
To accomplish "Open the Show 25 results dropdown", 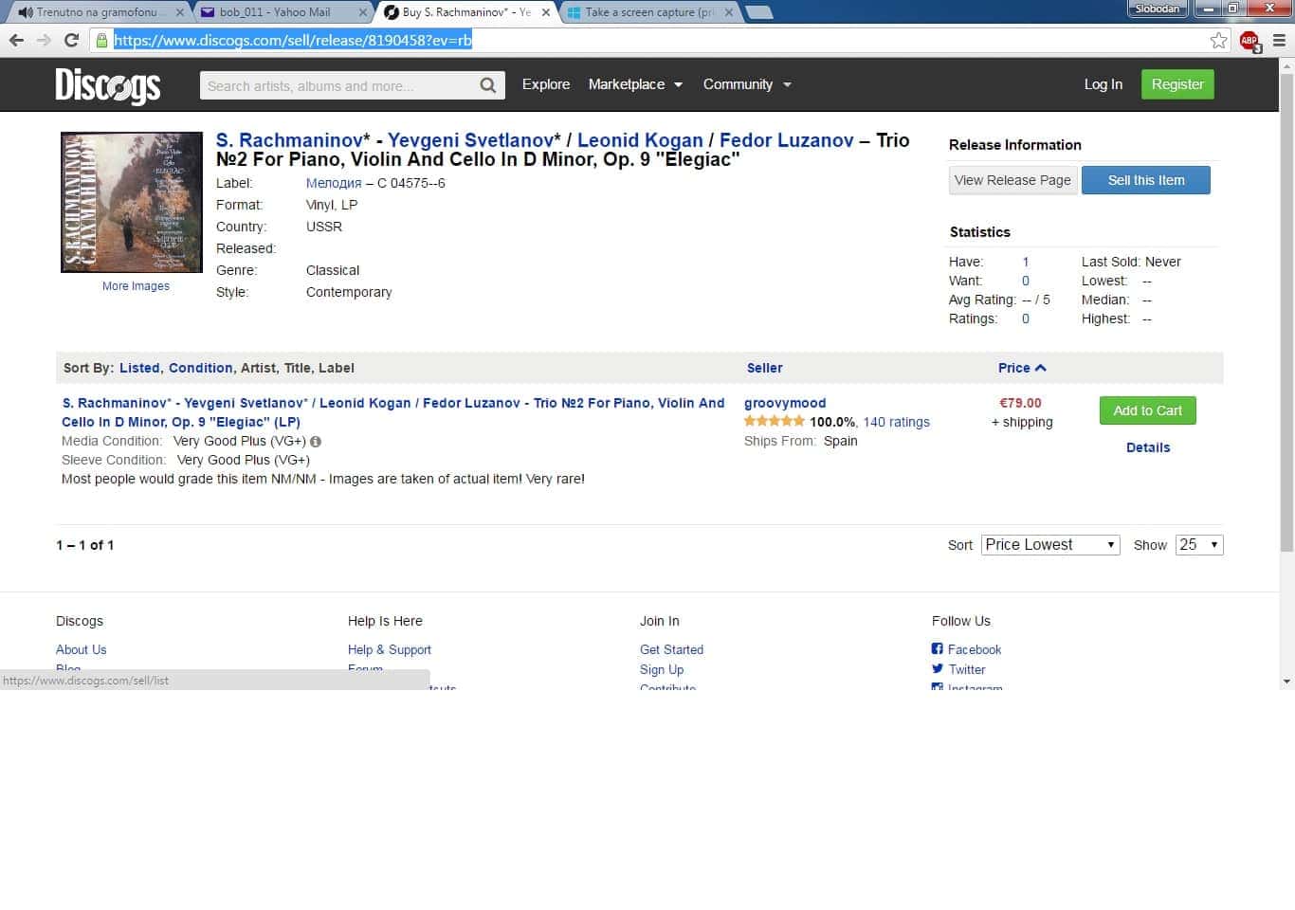I will pyautogui.click(x=1199, y=545).
